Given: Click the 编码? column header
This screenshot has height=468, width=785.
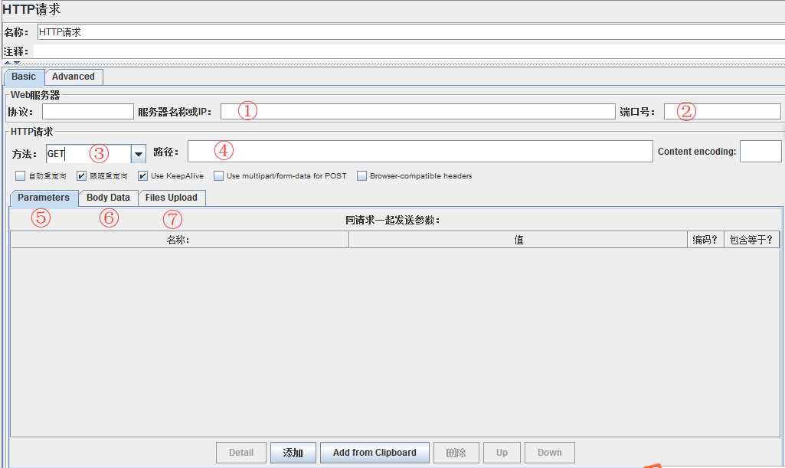Looking at the screenshot, I should pyautogui.click(x=705, y=240).
